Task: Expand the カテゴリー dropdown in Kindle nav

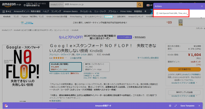Action: pyautogui.click(x=109, y=16)
